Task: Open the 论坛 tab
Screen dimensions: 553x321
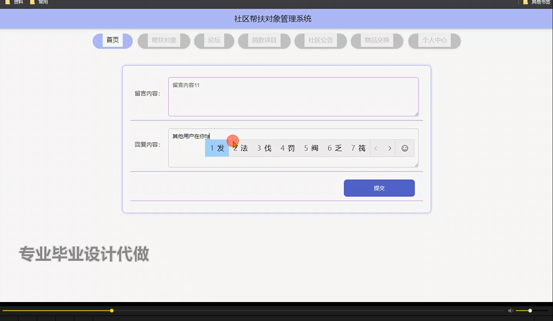Action: click(214, 40)
